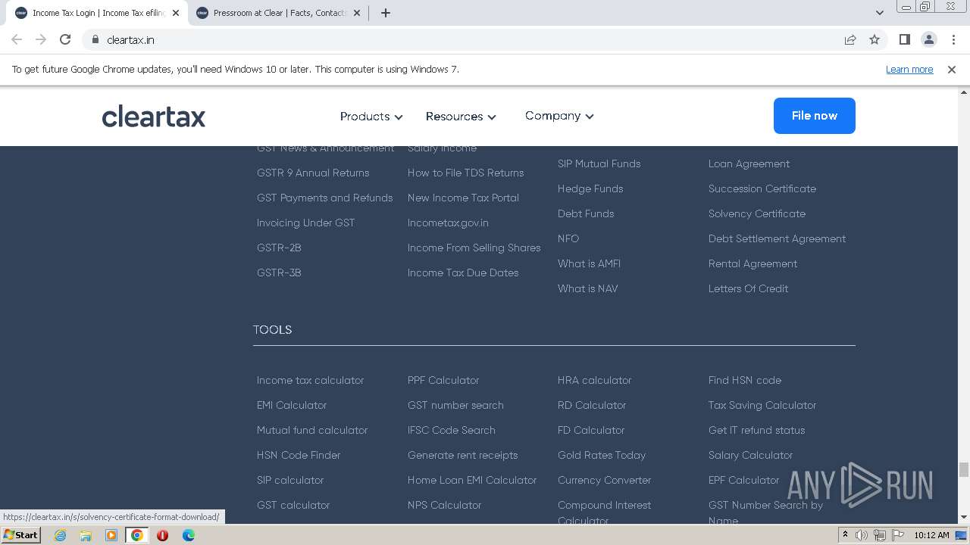This screenshot has height=545, width=970.
Task: View site information via the lock icon
Action: coord(95,39)
